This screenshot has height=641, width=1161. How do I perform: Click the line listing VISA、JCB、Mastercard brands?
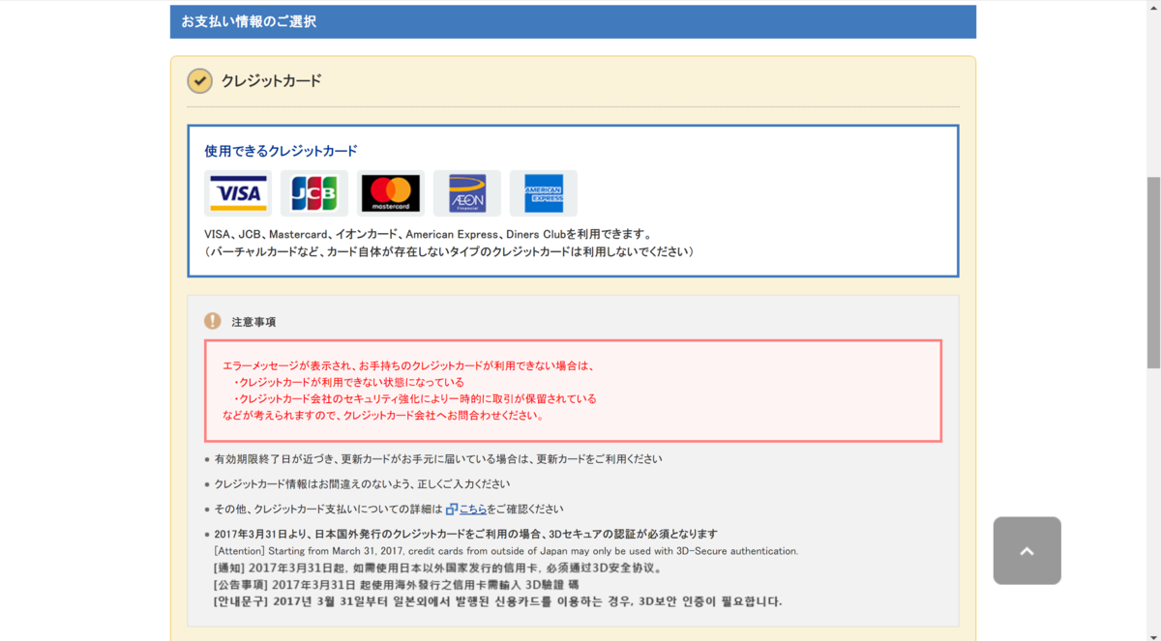(429, 234)
